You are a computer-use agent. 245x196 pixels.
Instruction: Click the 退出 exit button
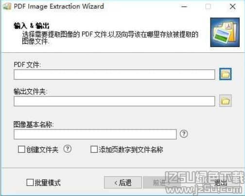pos(220,182)
